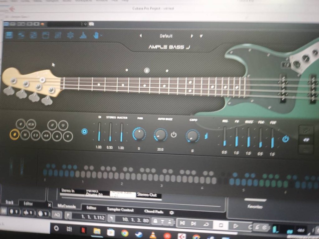The height and width of the screenshot is (239, 319).
Task: Switch to the Editor tab beside Track
Action: click(x=28, y=204)
